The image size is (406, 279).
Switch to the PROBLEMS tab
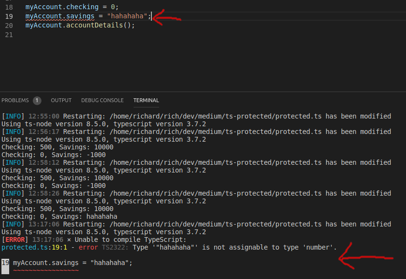pyautogui.click(x=16, y=100)
